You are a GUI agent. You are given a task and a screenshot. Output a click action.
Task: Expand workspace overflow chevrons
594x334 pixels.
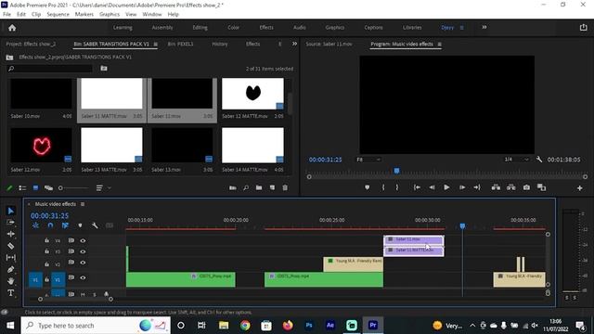click(484, 27)
